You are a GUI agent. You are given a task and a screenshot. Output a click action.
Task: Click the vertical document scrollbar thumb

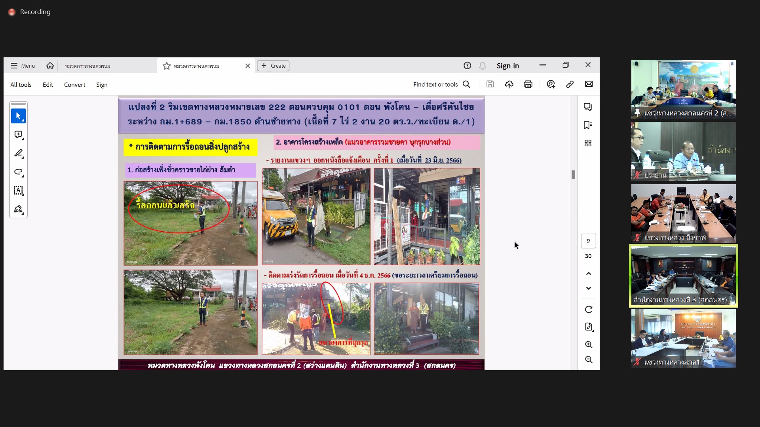(573, 174)
